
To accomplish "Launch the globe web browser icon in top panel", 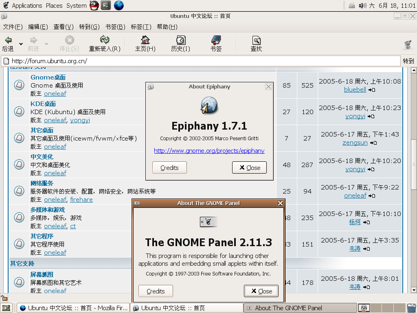I will click(x=119, y=5).
